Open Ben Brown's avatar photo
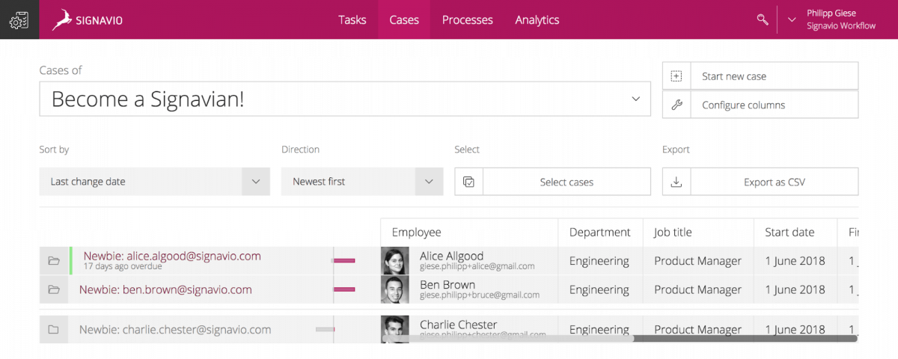This screenshot has height=359, width=898. point(395,289)
